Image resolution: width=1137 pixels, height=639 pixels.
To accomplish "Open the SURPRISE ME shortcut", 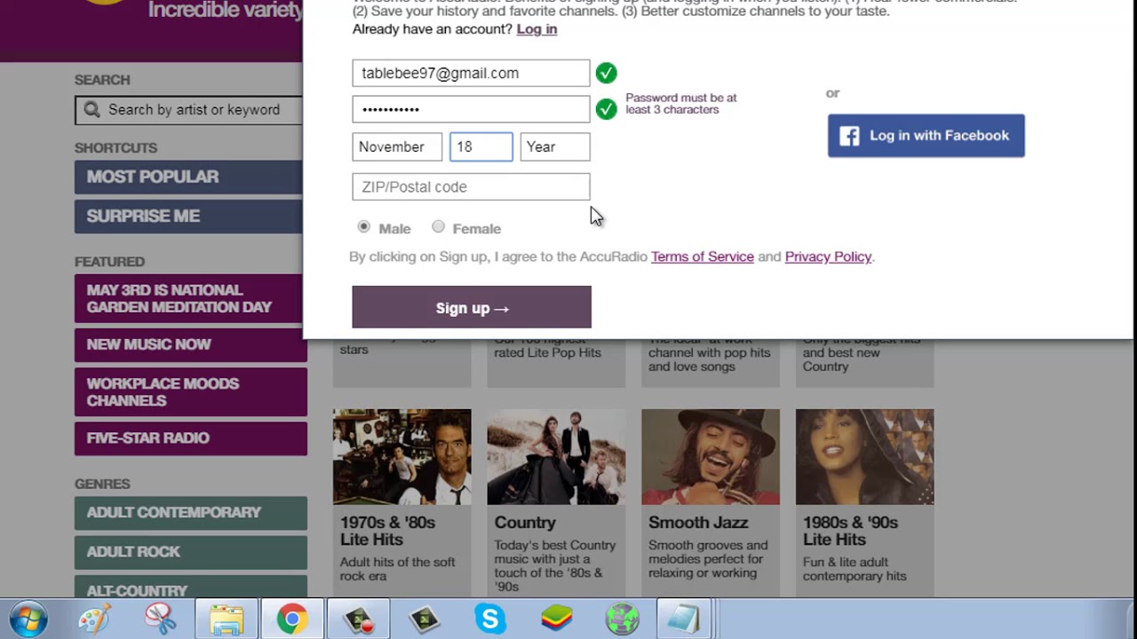I will pos(188,216).
